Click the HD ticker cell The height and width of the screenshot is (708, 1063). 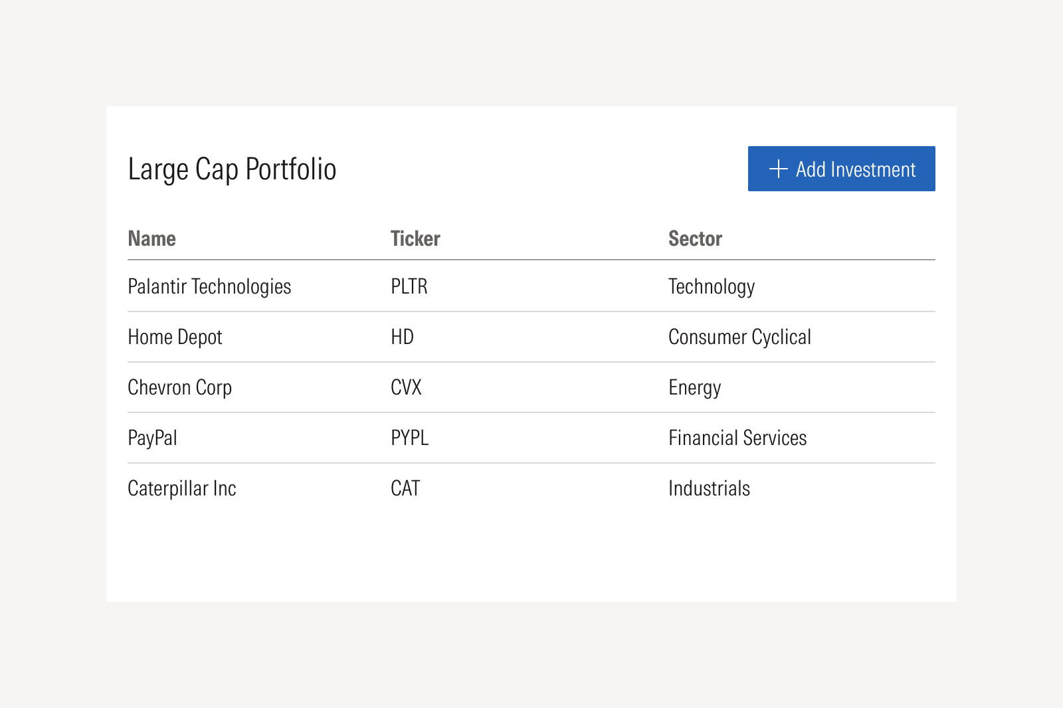(x=402, y=337)
